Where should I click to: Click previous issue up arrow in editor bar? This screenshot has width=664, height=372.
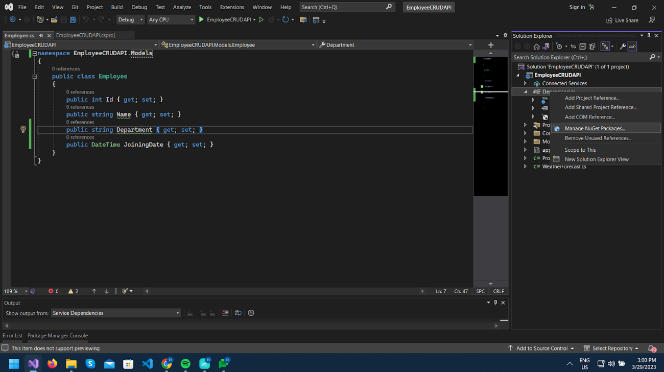point(94,291)
